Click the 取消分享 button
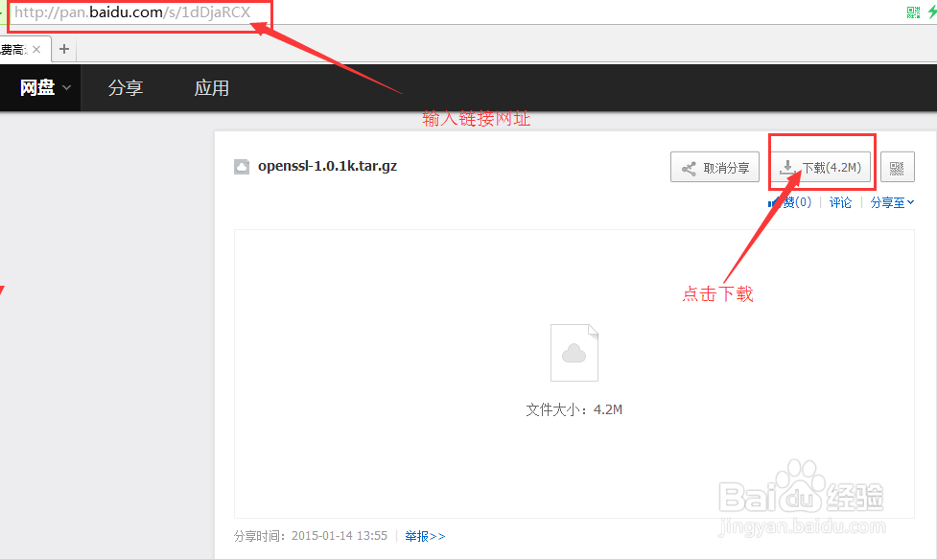Viewport: 937px width, 559px height. click(714, 168)
